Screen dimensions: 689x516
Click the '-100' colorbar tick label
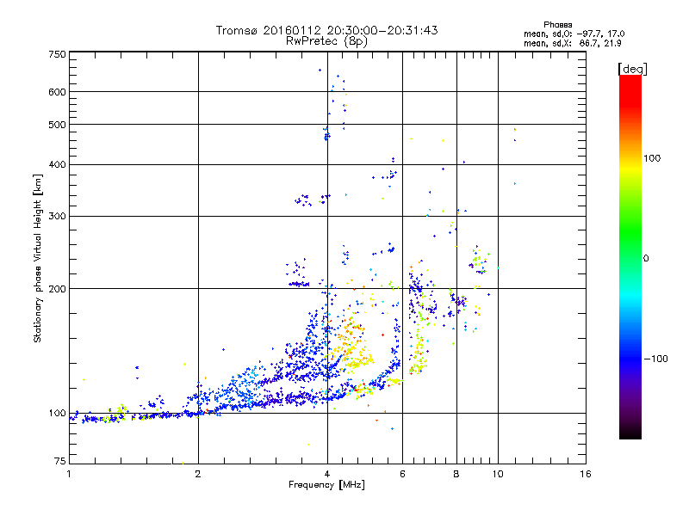pos(655,359)
